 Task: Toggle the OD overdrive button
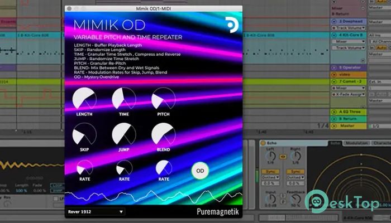(200, 171)
